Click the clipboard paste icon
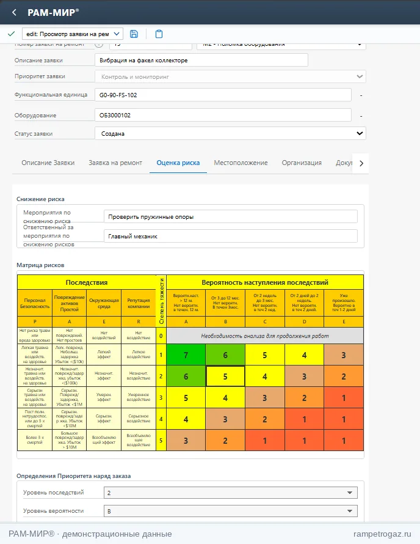This screenshot has height=544, width=420. click(159, 34)
